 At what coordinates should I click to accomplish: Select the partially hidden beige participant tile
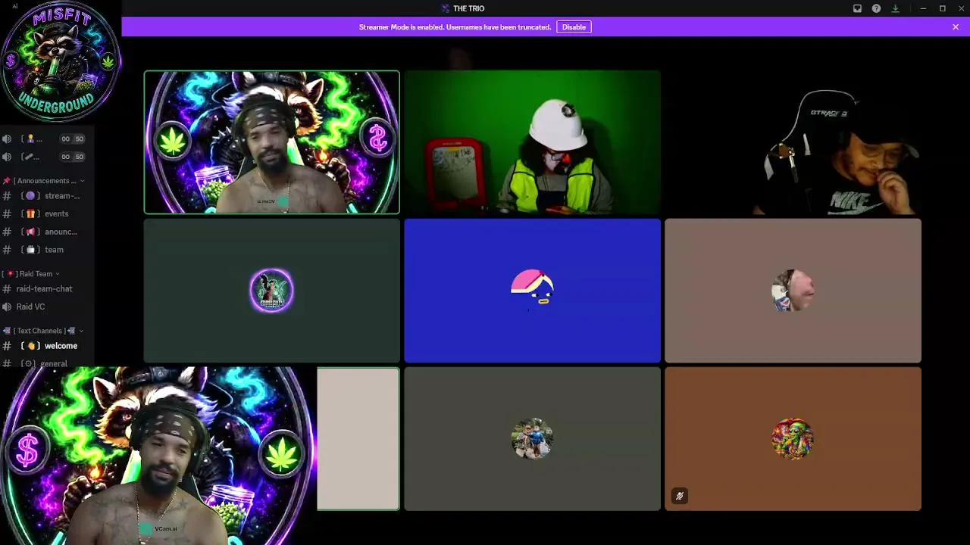click(x=358, y=439)
